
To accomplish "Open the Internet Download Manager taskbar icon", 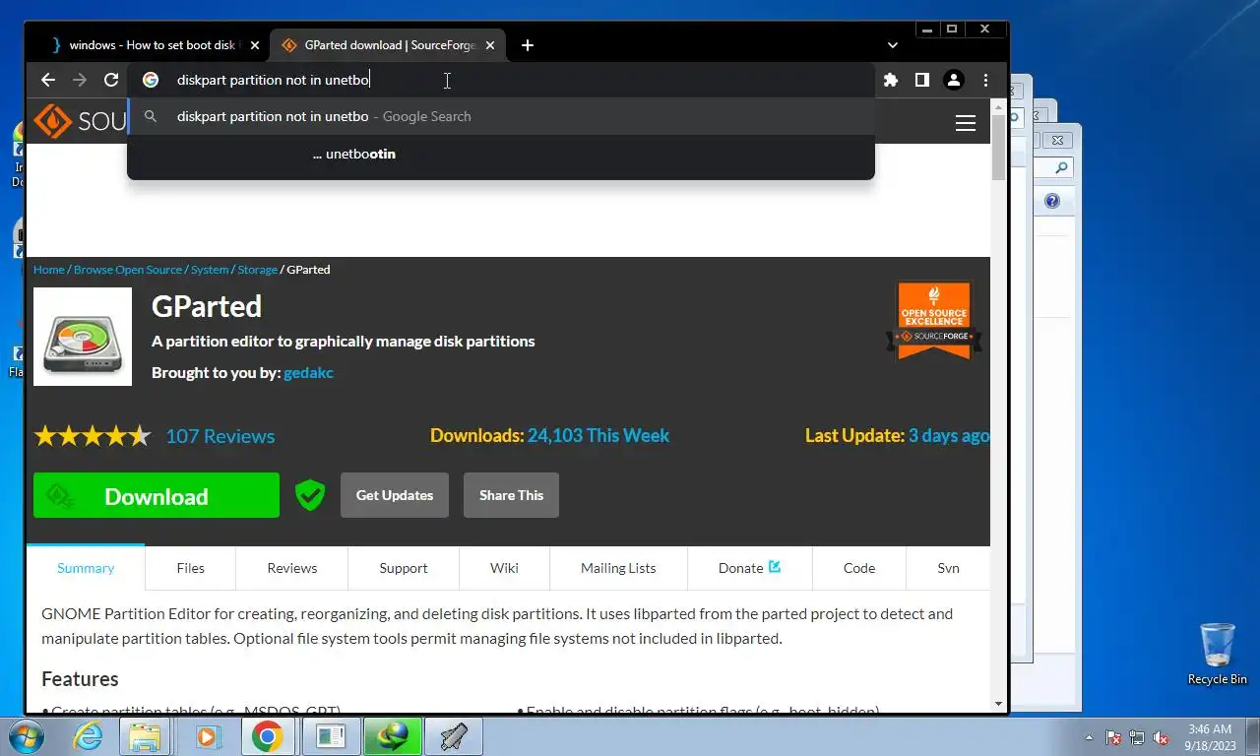I will pos(393,736).
